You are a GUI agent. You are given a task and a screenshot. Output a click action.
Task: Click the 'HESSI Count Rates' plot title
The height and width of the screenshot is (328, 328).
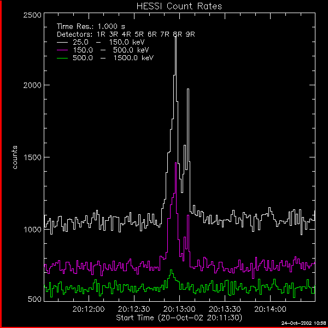tap(179, 6)
